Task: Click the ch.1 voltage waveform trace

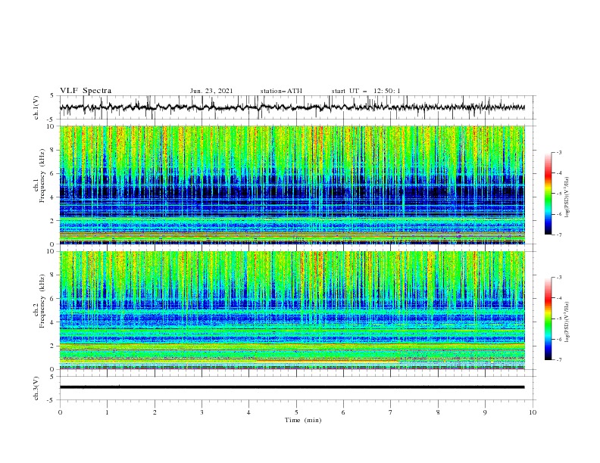Action: 292,107
